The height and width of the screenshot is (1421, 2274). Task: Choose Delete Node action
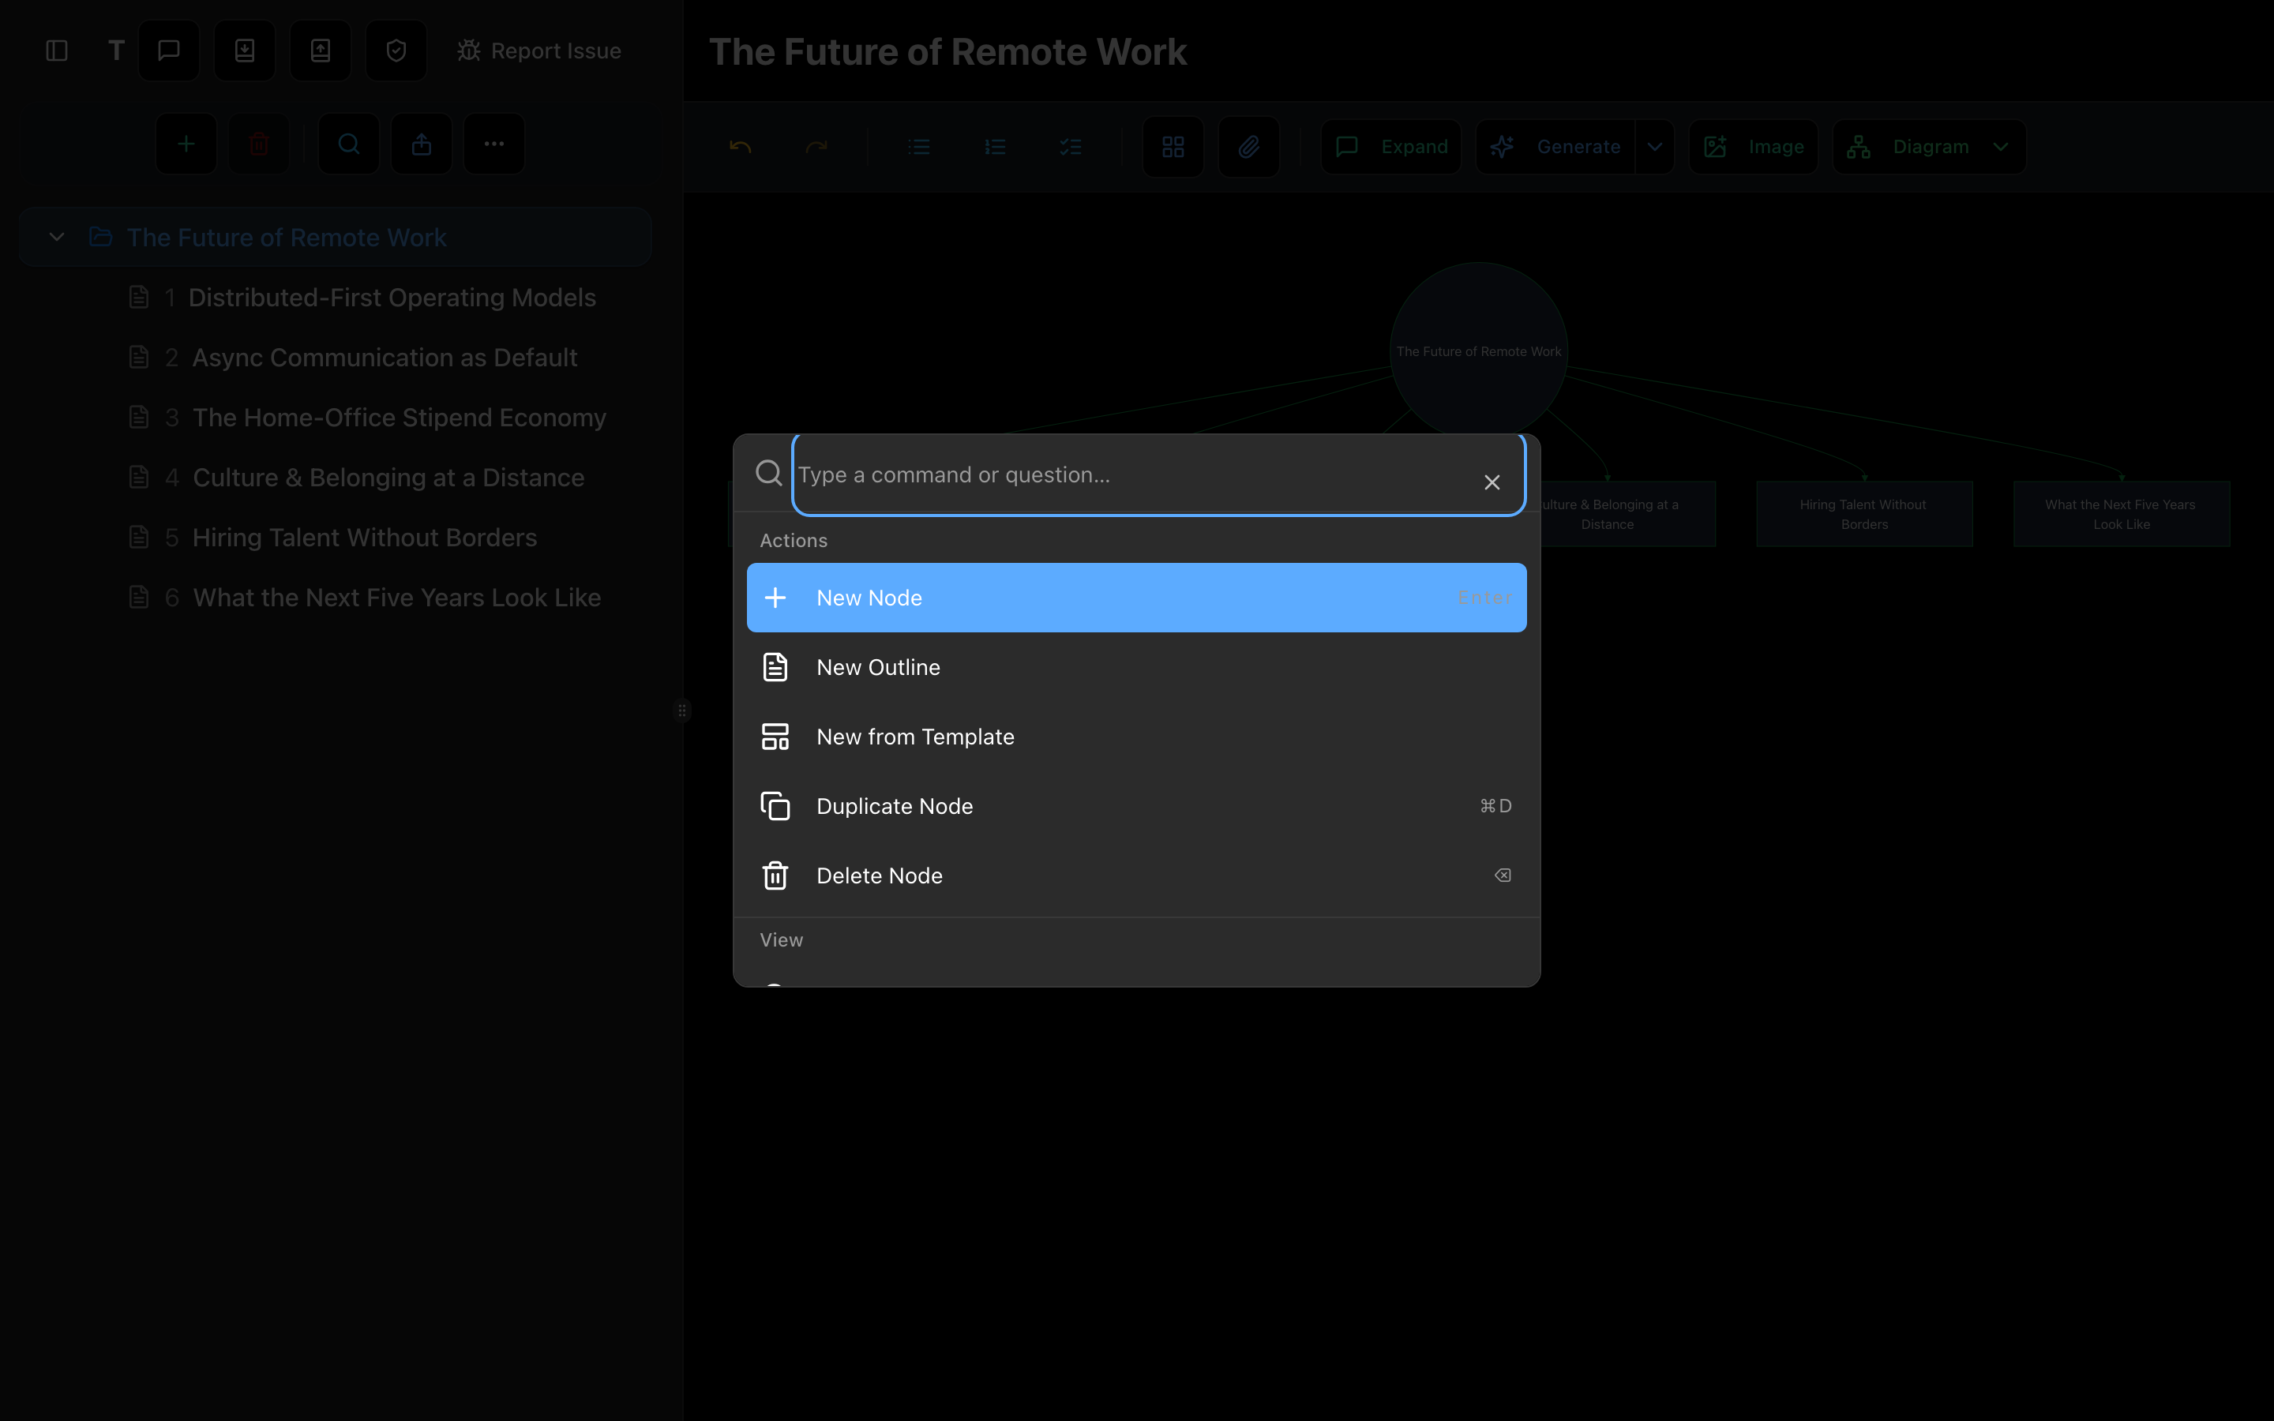(1136, 876)
